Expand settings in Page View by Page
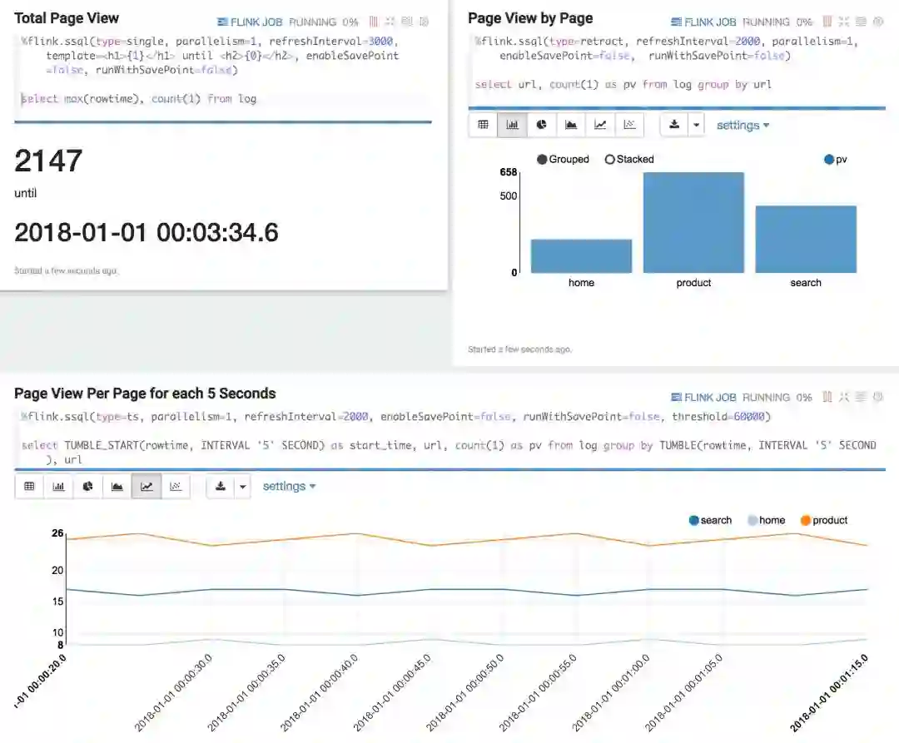Viewport: 899px width, 743px height. click(743, 125)
